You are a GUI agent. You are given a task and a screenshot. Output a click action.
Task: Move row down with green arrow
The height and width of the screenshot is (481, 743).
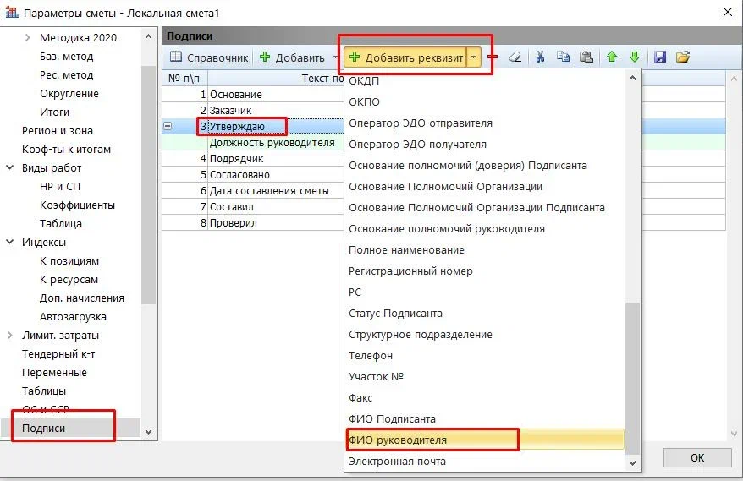pyautogui.click(x=635, y=57)
